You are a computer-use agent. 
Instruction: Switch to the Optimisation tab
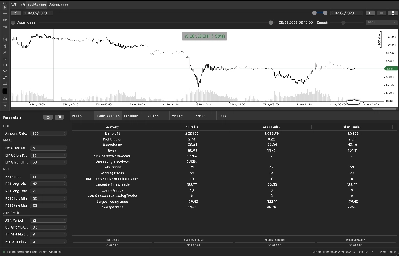click(x=58, y=5)
